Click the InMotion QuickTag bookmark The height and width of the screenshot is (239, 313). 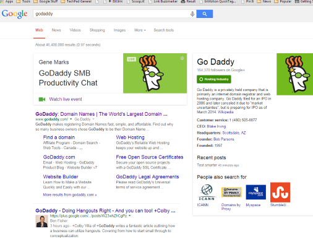pyautogui.click(x=218, y=1)
